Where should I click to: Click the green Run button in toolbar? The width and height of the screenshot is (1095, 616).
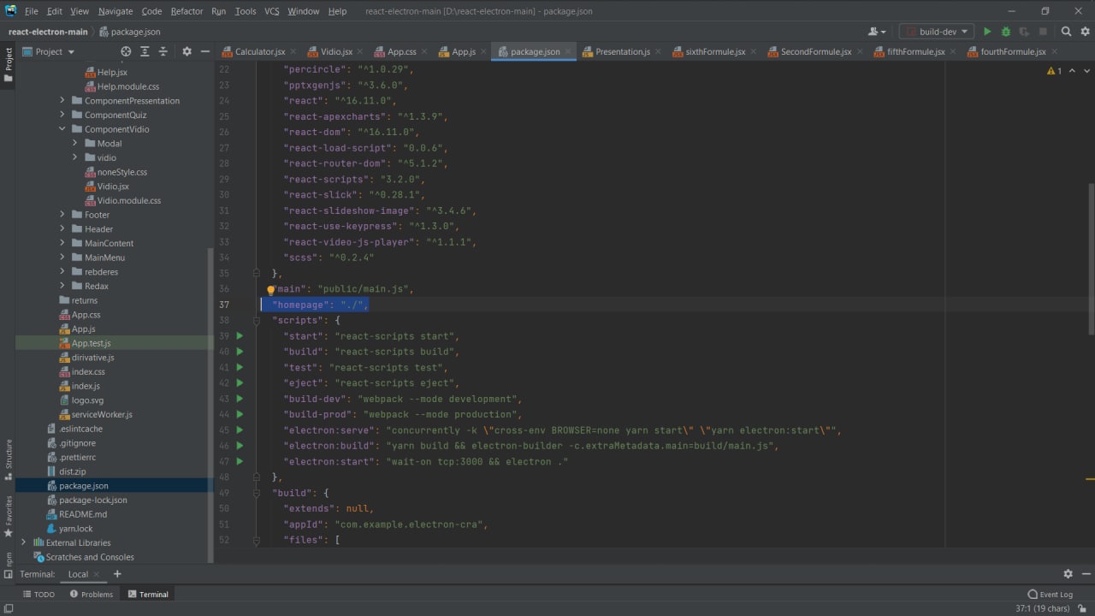tap(987, 32)
